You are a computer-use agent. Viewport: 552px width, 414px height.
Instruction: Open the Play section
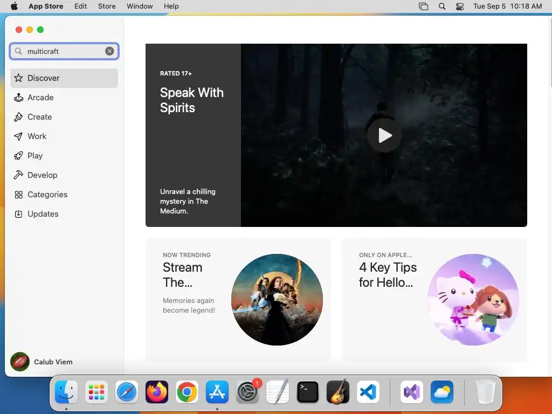click(x=64, y=156)
